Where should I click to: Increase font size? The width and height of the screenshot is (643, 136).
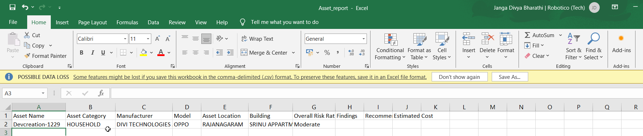click(x=157, y=39)
